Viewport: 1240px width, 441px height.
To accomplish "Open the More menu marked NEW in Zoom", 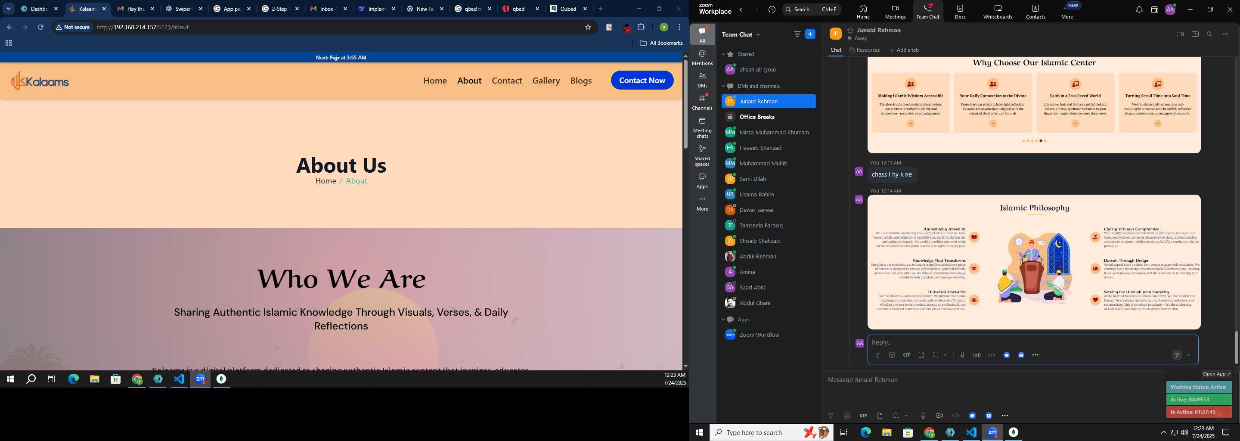I will [1068, 11].
